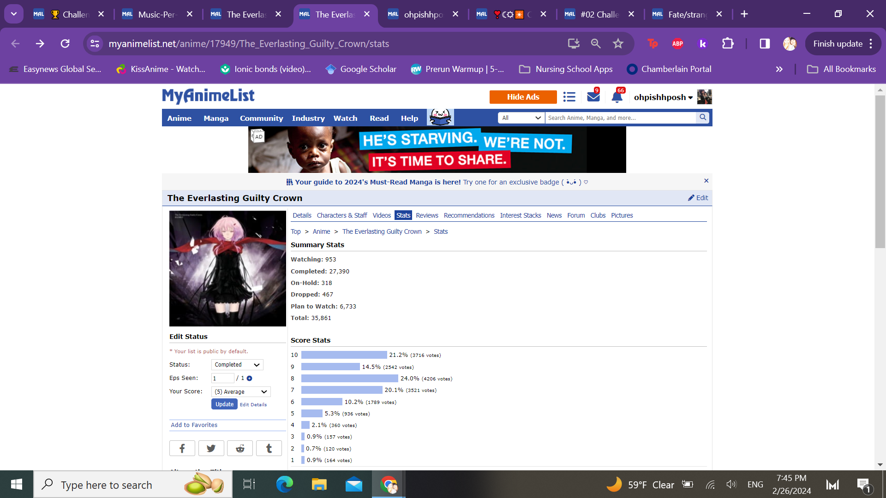Open the messages envelope icon

(593, 97)
